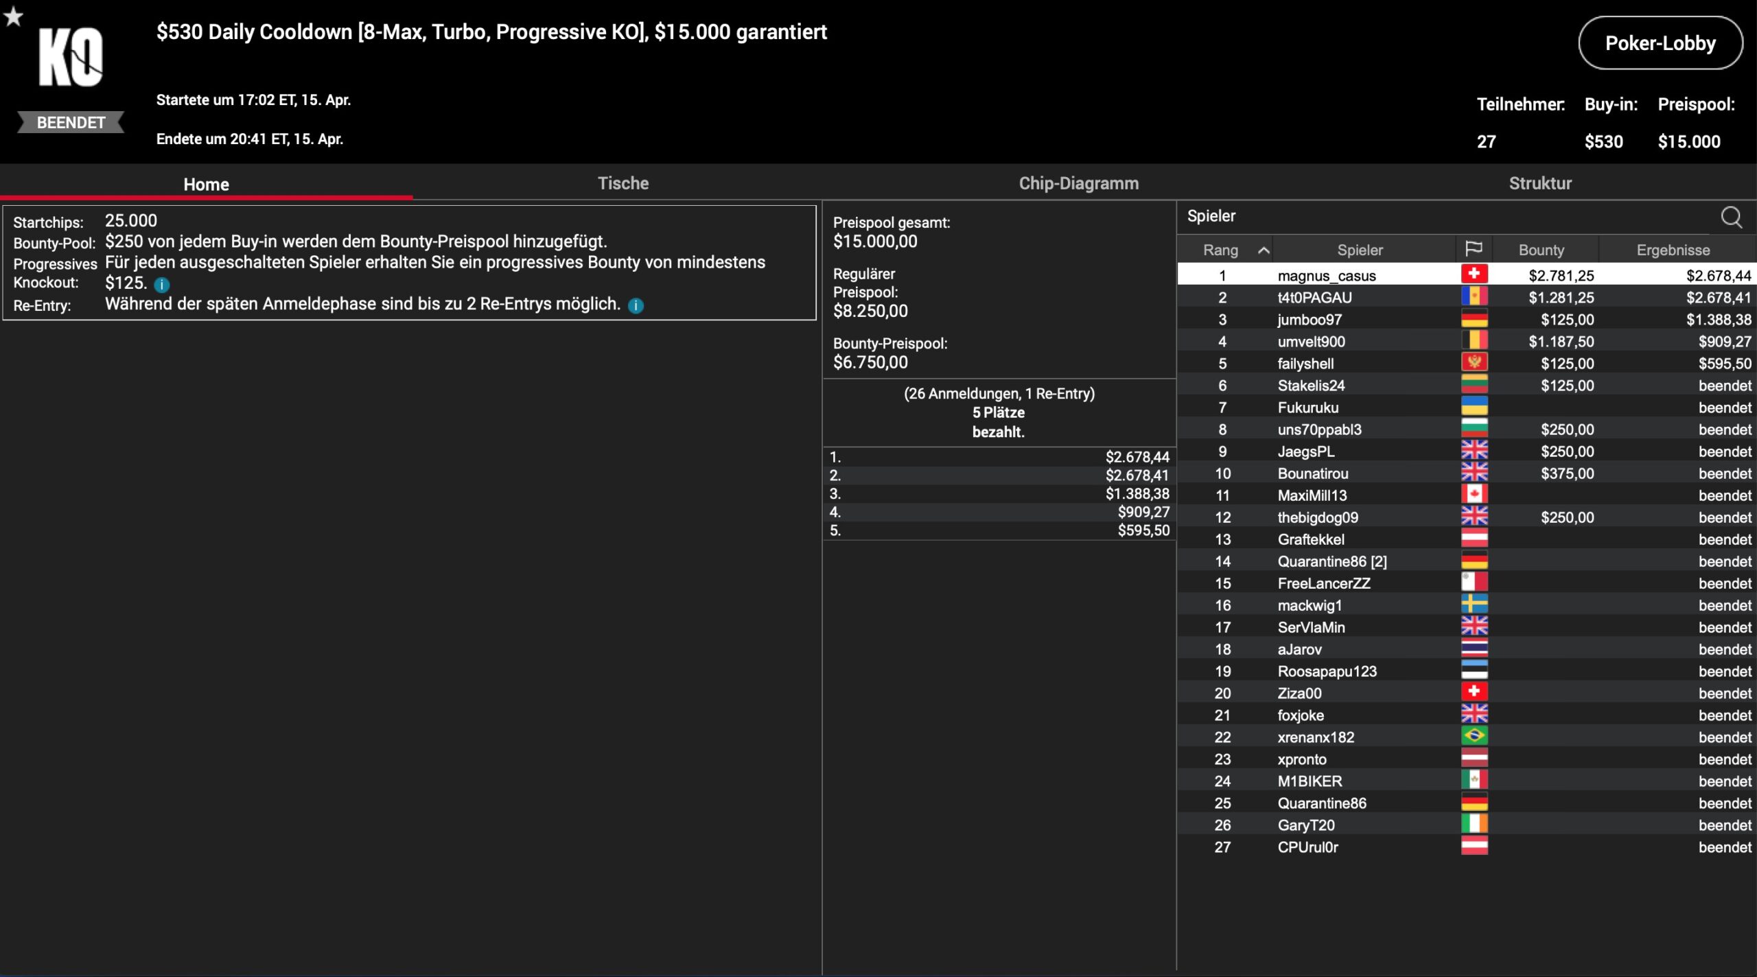The image size is (1757, 977).
Task: Sort players by the flag column icon
Action: (1474, 249)
